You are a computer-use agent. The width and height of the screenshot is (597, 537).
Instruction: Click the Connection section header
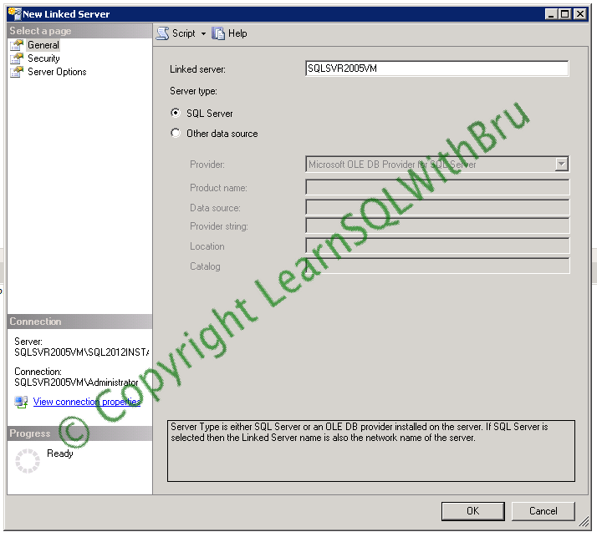79,322
